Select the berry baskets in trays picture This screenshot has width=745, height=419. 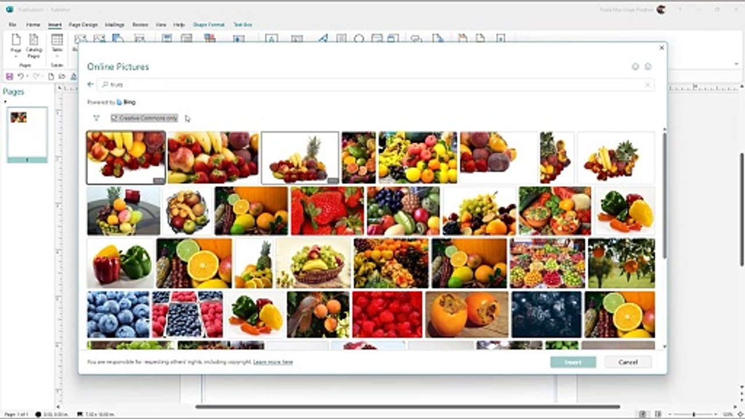coord(187,315)
